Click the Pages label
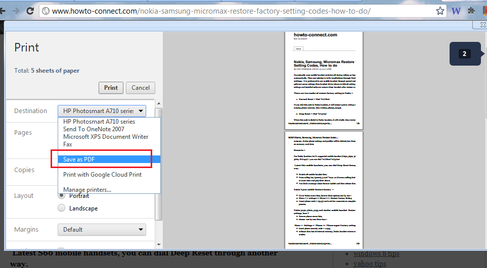The image size is (487, 268). (x=23, y=133)
